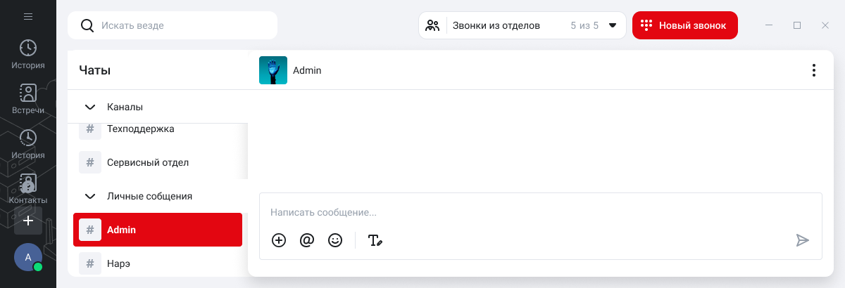Click the plus button in sidebar
Viewport: 845px width, 288px height.
[28, 221]
